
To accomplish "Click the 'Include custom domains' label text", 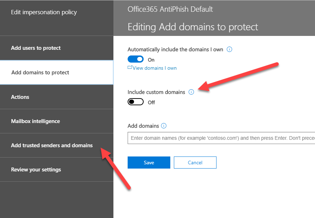I will (x=156, y=92).
